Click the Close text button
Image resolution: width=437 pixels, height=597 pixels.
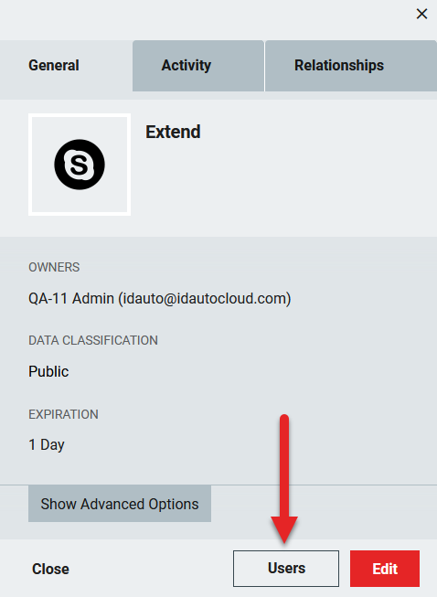(x=50, y=569)
